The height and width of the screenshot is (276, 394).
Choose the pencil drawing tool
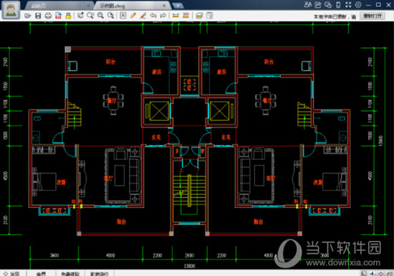(133, 16)
